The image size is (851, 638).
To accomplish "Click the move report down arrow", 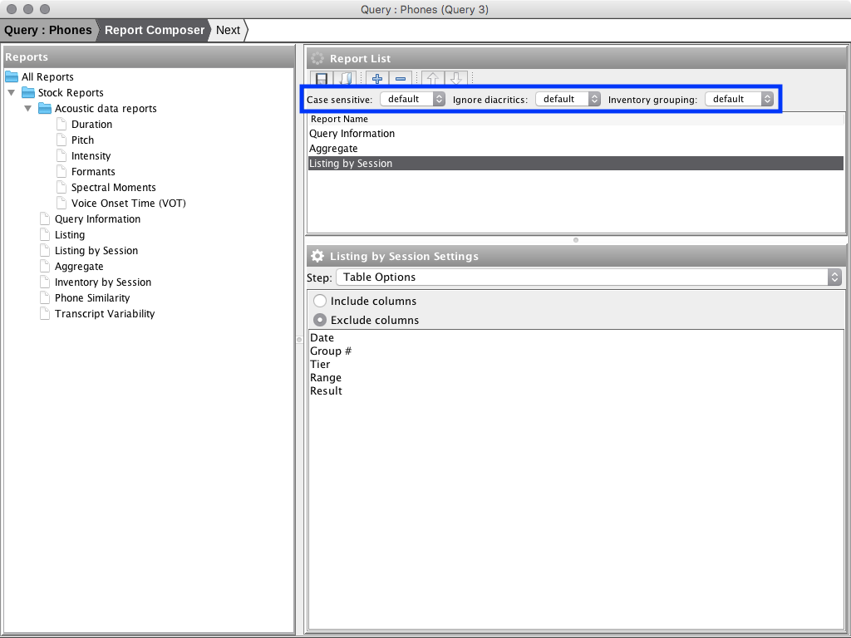I will click(x=455, y=79).
